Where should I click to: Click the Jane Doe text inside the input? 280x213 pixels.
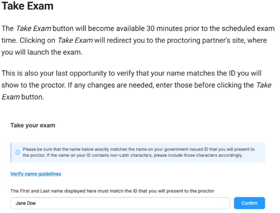(x=26, y=203)
